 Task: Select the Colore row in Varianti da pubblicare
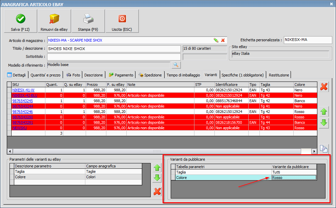tap(244, 178)
